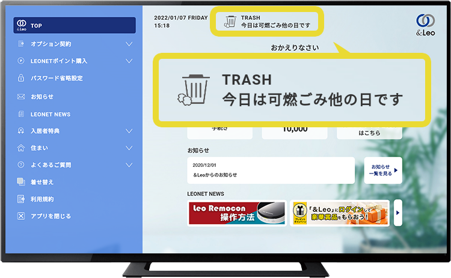Expand the よくあるご質問 chevron

(129, 165)
